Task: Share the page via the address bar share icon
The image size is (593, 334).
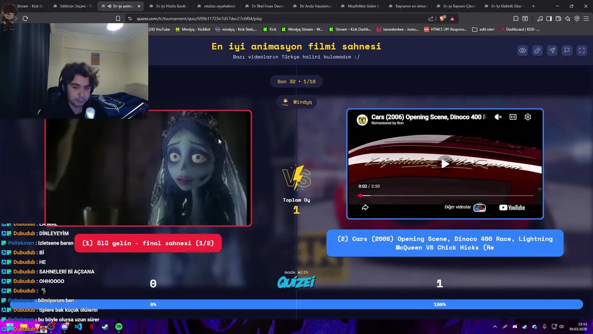Action: click(x=431, y=19)
